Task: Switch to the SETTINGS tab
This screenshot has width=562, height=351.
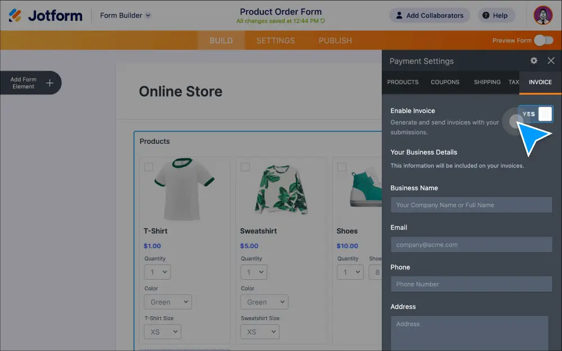Action: click(275, 40)
